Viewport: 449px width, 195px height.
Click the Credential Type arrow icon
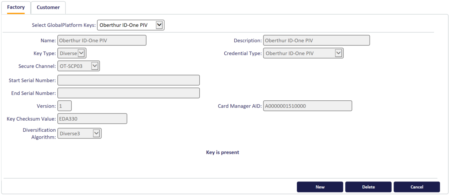click(339, 53)
